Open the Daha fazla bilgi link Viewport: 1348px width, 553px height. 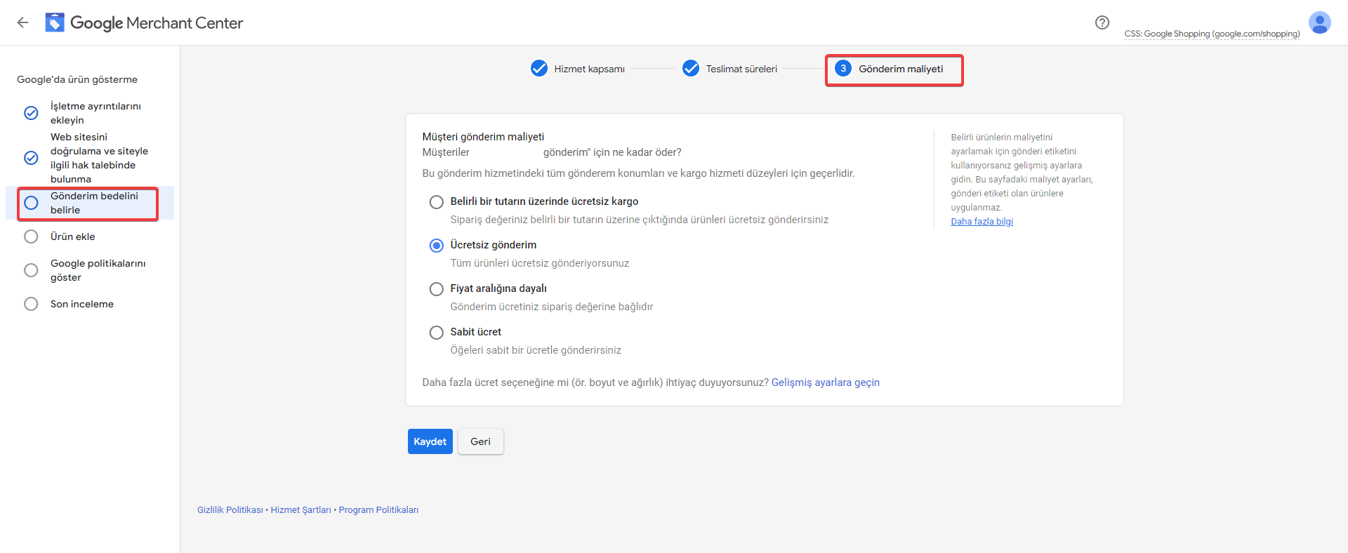[982, 222]
